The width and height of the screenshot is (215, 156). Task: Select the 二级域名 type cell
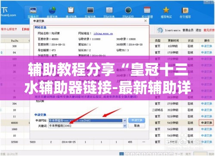[x=157, y=110]
